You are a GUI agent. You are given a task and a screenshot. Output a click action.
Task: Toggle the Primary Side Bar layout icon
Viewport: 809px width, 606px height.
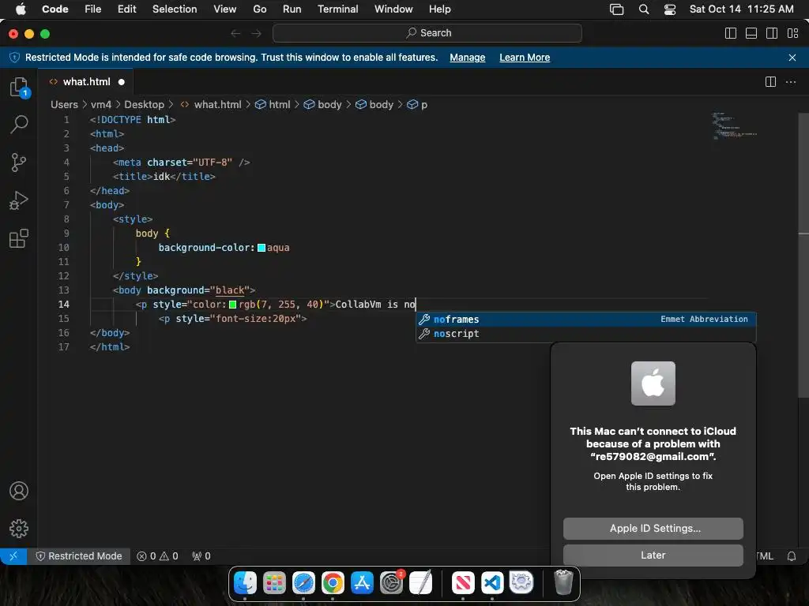click(731, 33)
